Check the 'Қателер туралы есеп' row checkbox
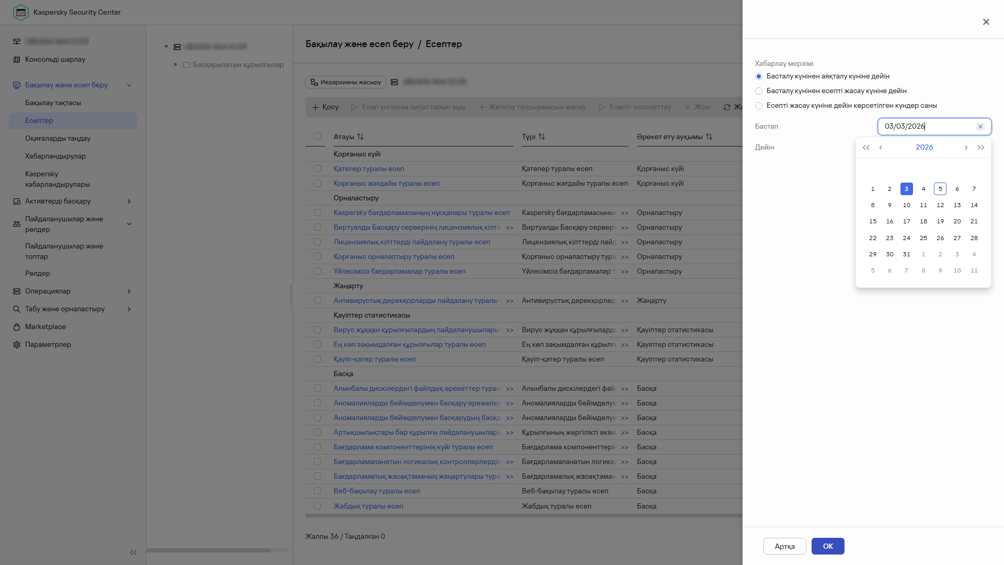 click(x=317, y=168)
